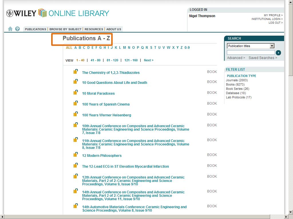
Task: Go to the Next page of results
Action: [x=149, y=60]
